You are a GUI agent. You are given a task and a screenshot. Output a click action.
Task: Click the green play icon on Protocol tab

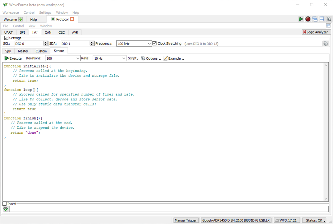[x=53, y=19]
